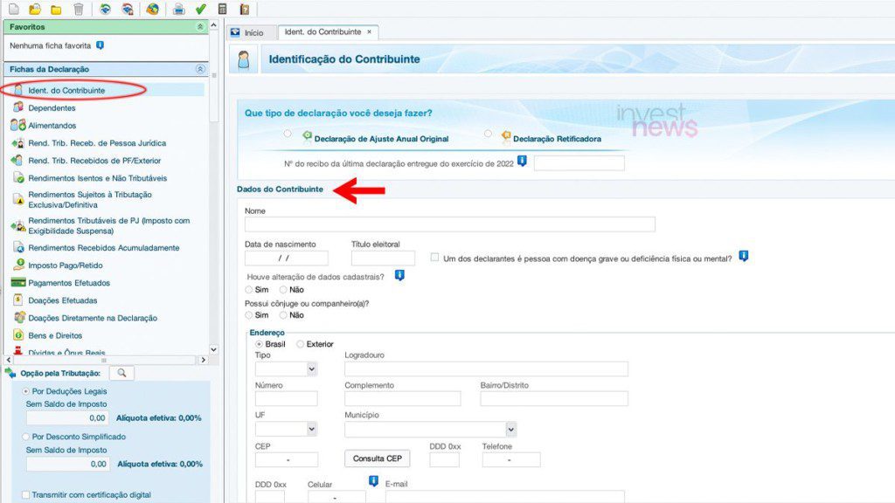Click sidebar list scroll down arrow
895x503 pixels.
click(213, 349)
